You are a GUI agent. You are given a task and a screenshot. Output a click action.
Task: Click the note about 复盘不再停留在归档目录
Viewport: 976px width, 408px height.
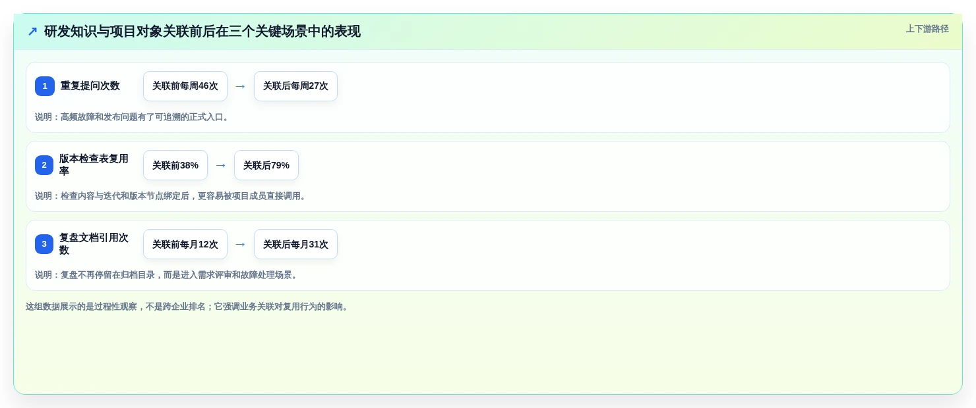[x=166, y=275]
